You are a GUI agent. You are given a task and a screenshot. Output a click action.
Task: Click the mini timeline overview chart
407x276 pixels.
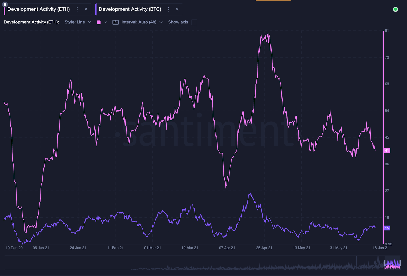tap(202, 263)
